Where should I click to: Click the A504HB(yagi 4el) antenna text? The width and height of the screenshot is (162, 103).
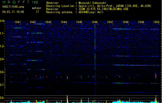91,12
